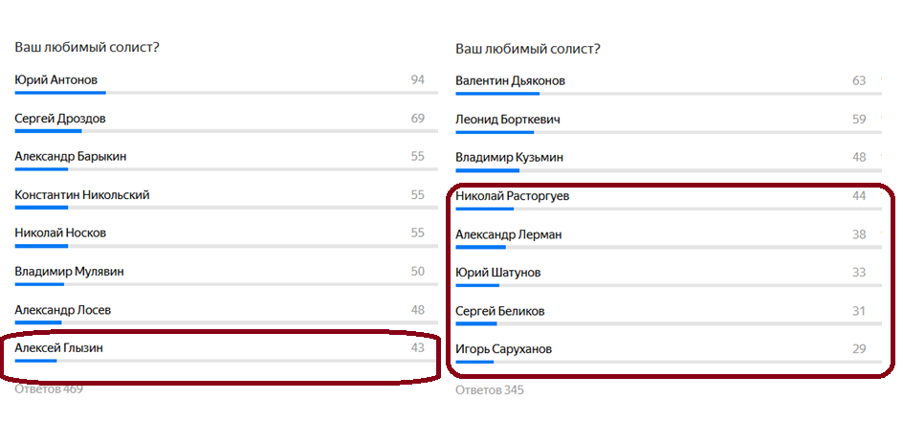Choose Юрий Шатунов answer
Screen dimensions: 903x421
497,273
